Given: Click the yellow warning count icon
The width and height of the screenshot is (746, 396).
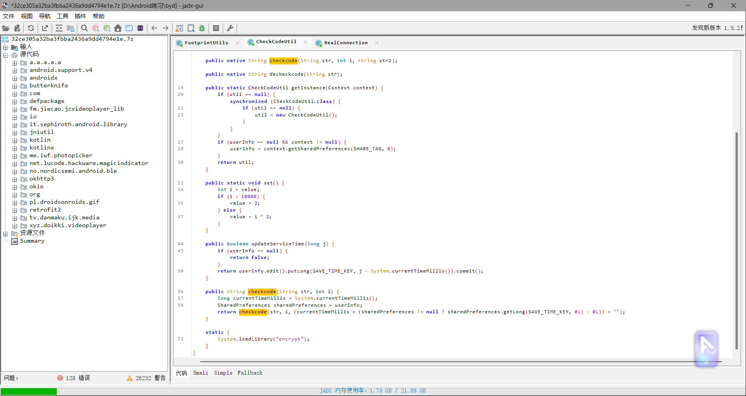Looking at the screenshot, I should pos(129,378).
